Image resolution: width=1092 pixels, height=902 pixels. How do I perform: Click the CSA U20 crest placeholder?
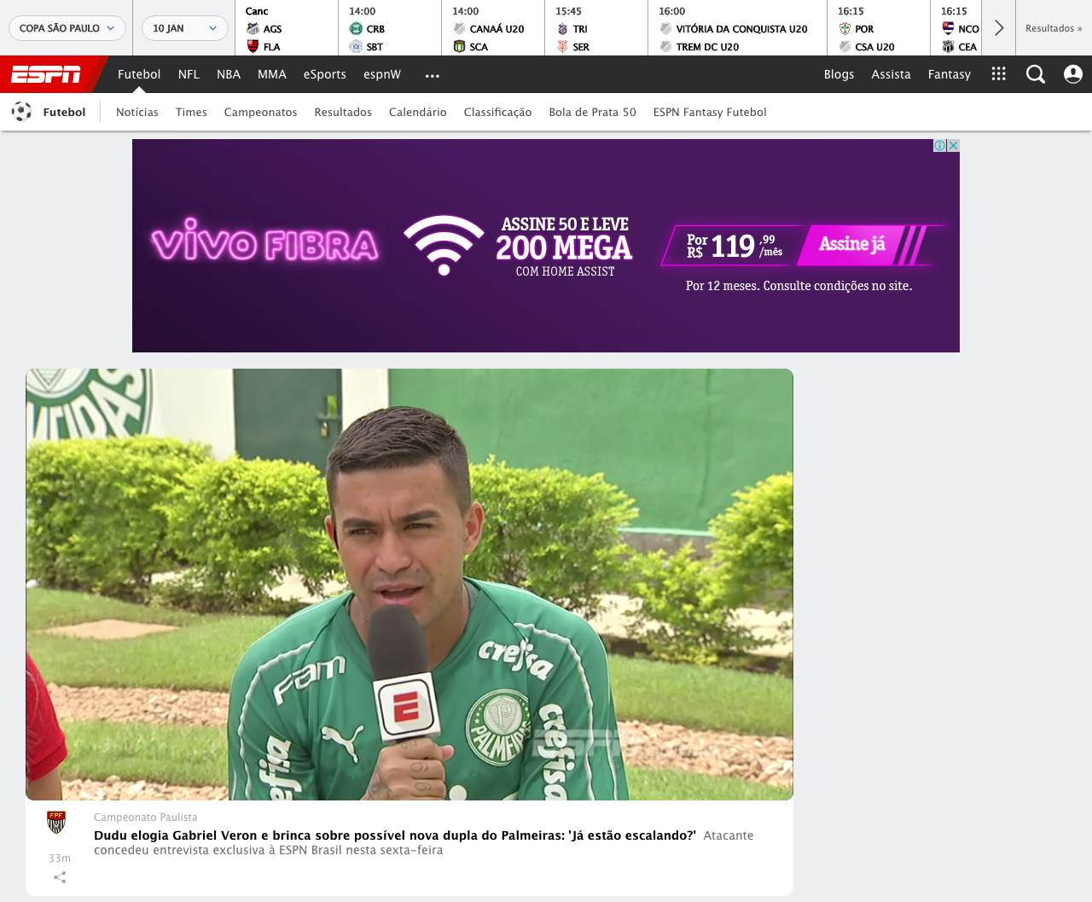[845, 46]
